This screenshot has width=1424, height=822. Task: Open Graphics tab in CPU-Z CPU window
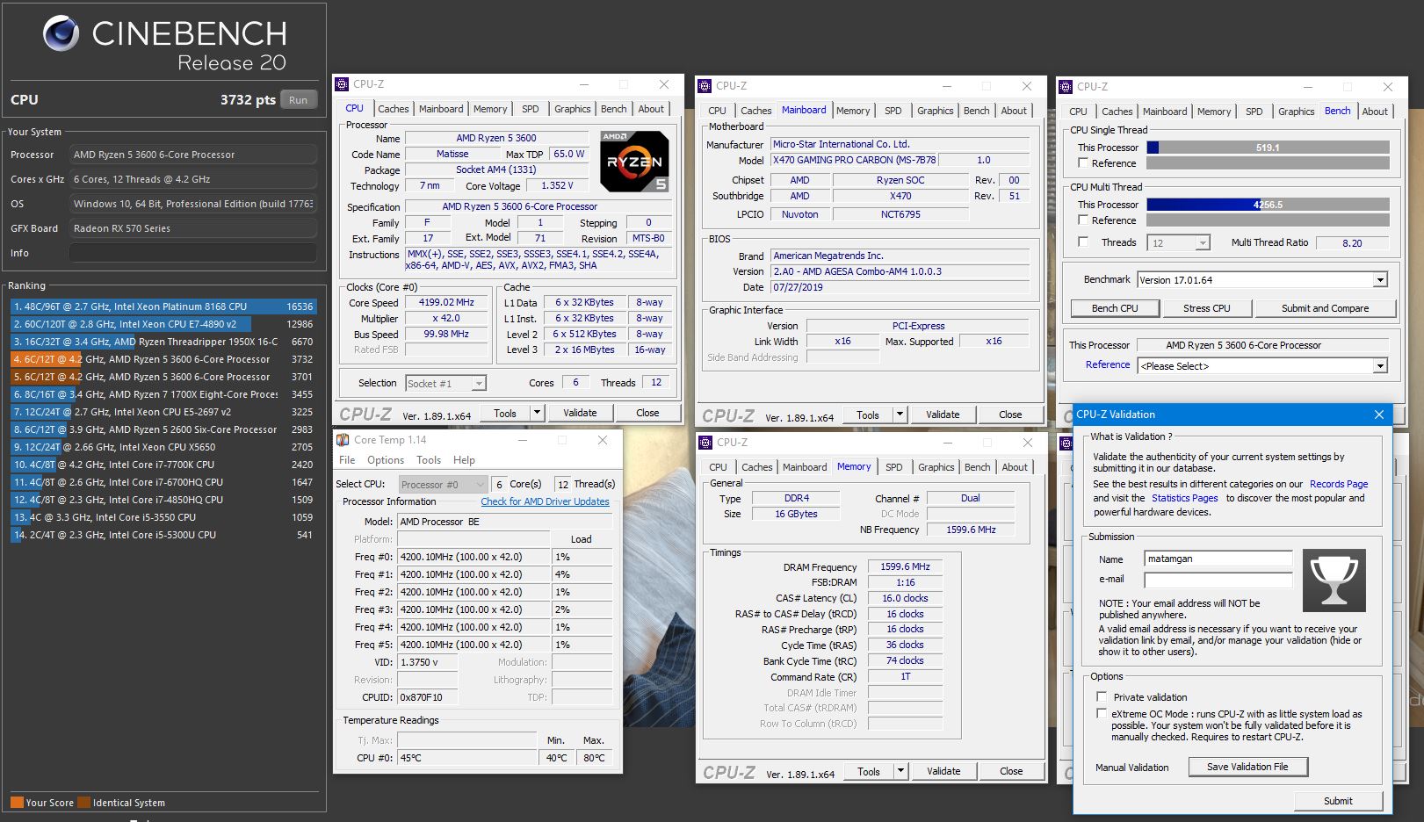[573, 109]
